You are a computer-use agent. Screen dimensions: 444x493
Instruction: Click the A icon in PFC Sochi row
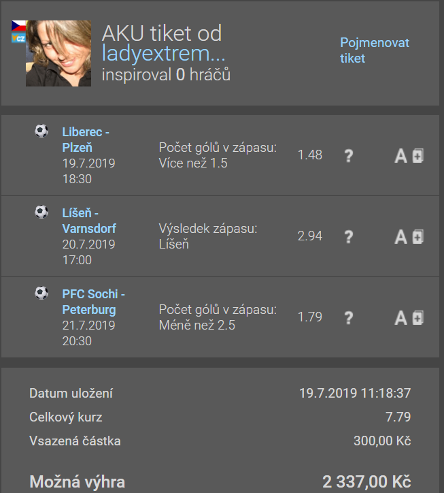pyautogui.click(x=400, y=318)
